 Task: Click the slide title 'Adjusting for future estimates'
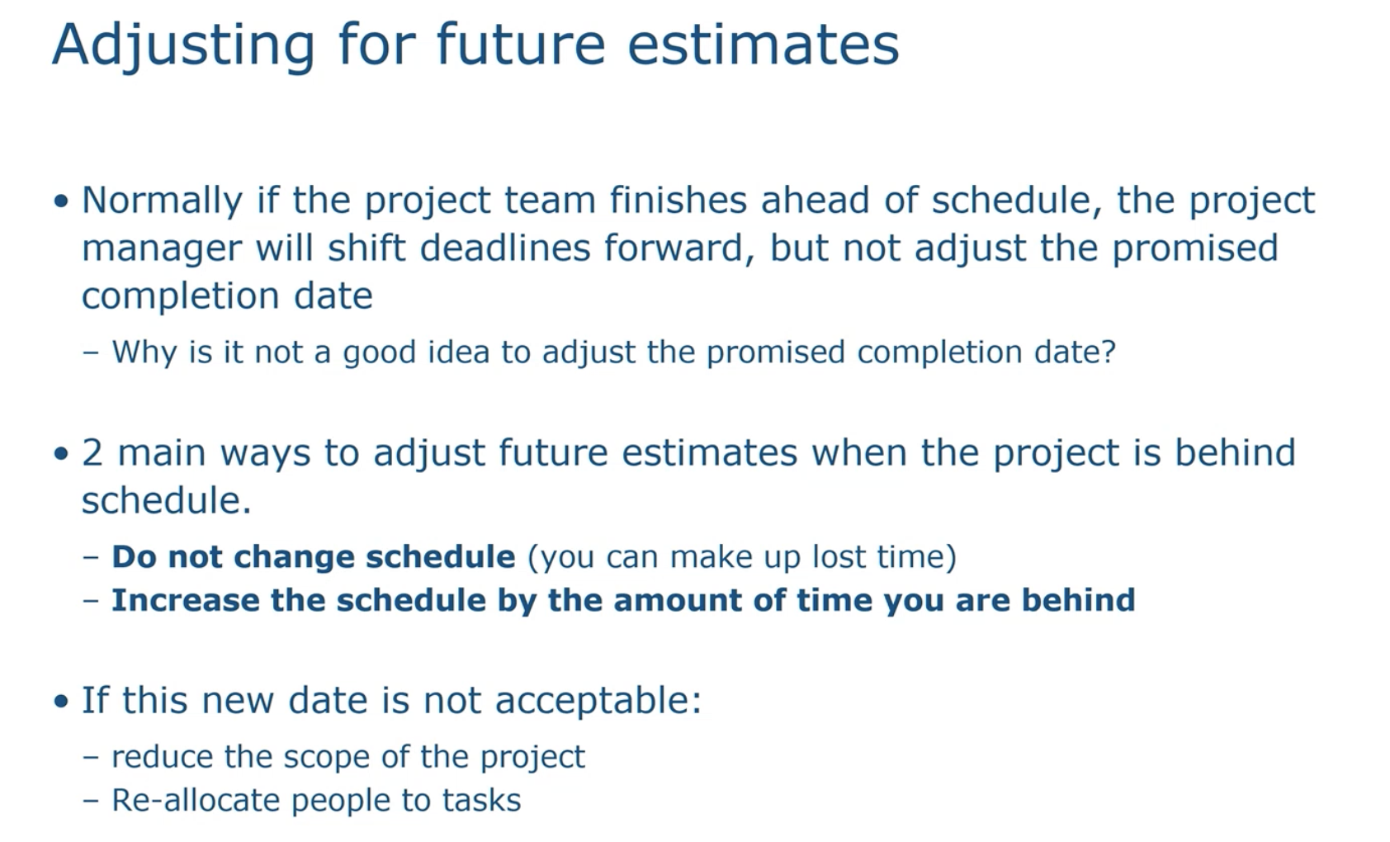click(475, 45)
